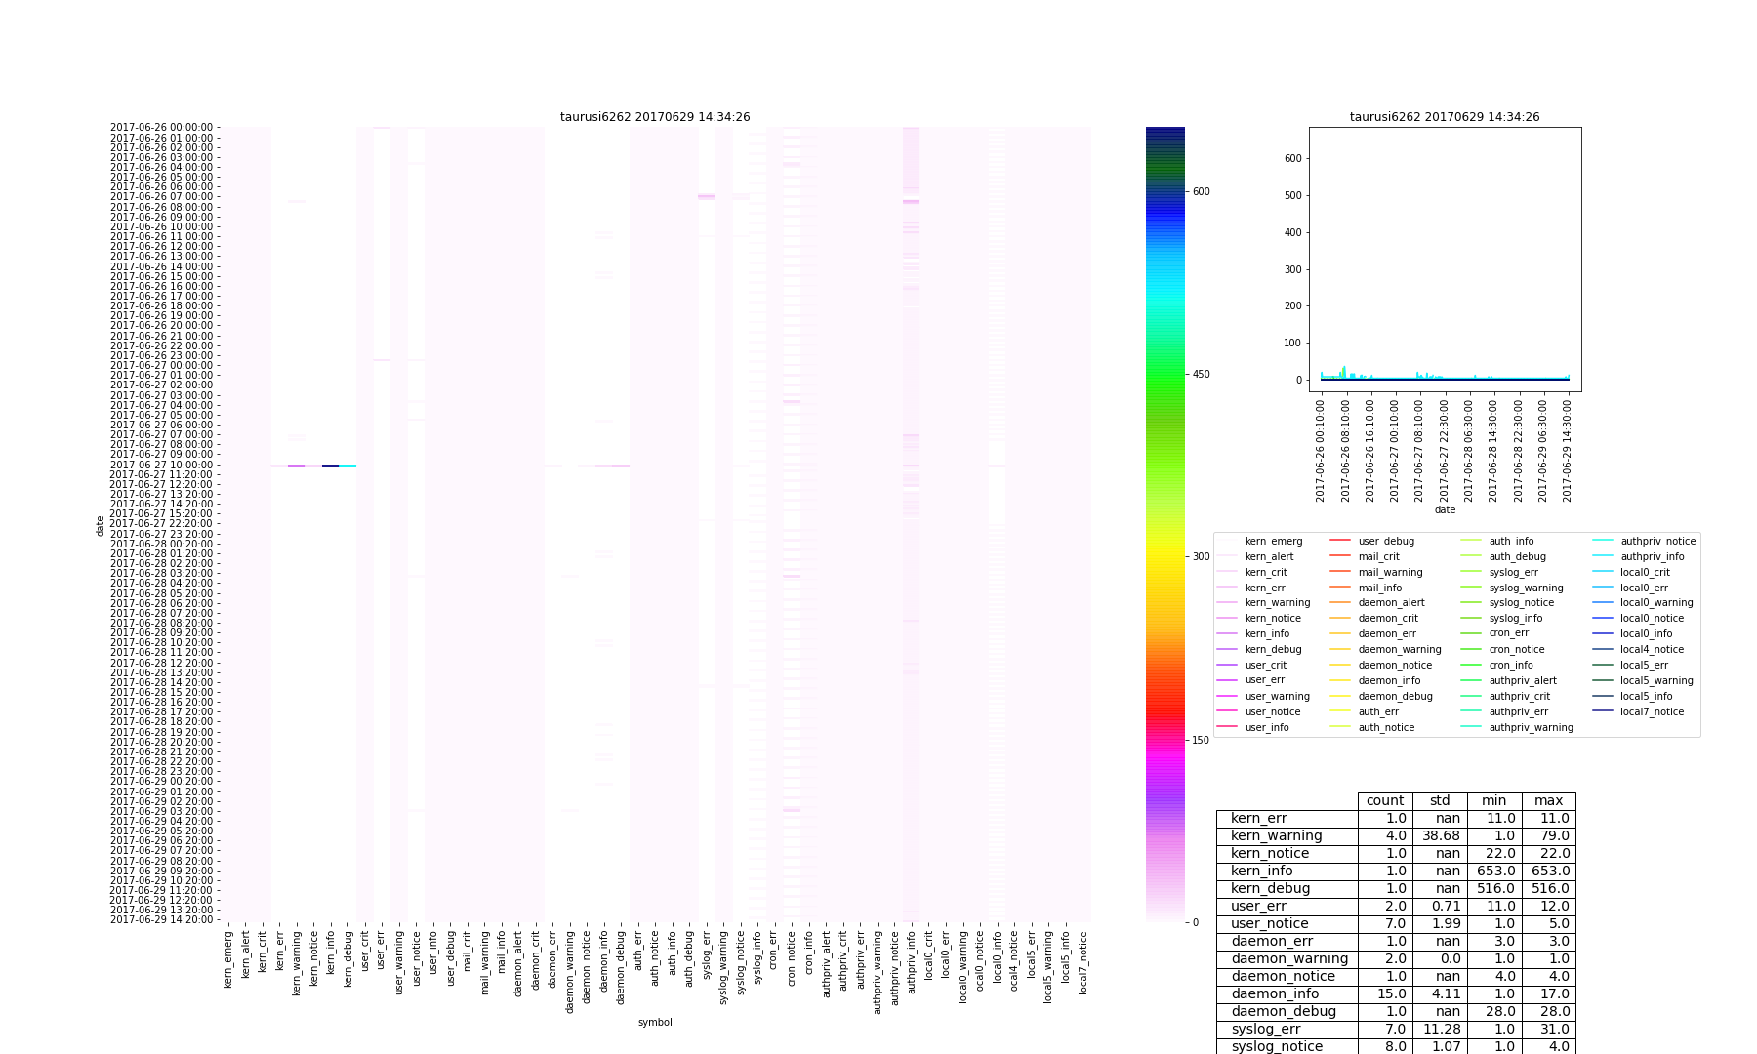Click the count column header in the table
This screenshot has width=1757, height=1054.
tap(1384, 801)
